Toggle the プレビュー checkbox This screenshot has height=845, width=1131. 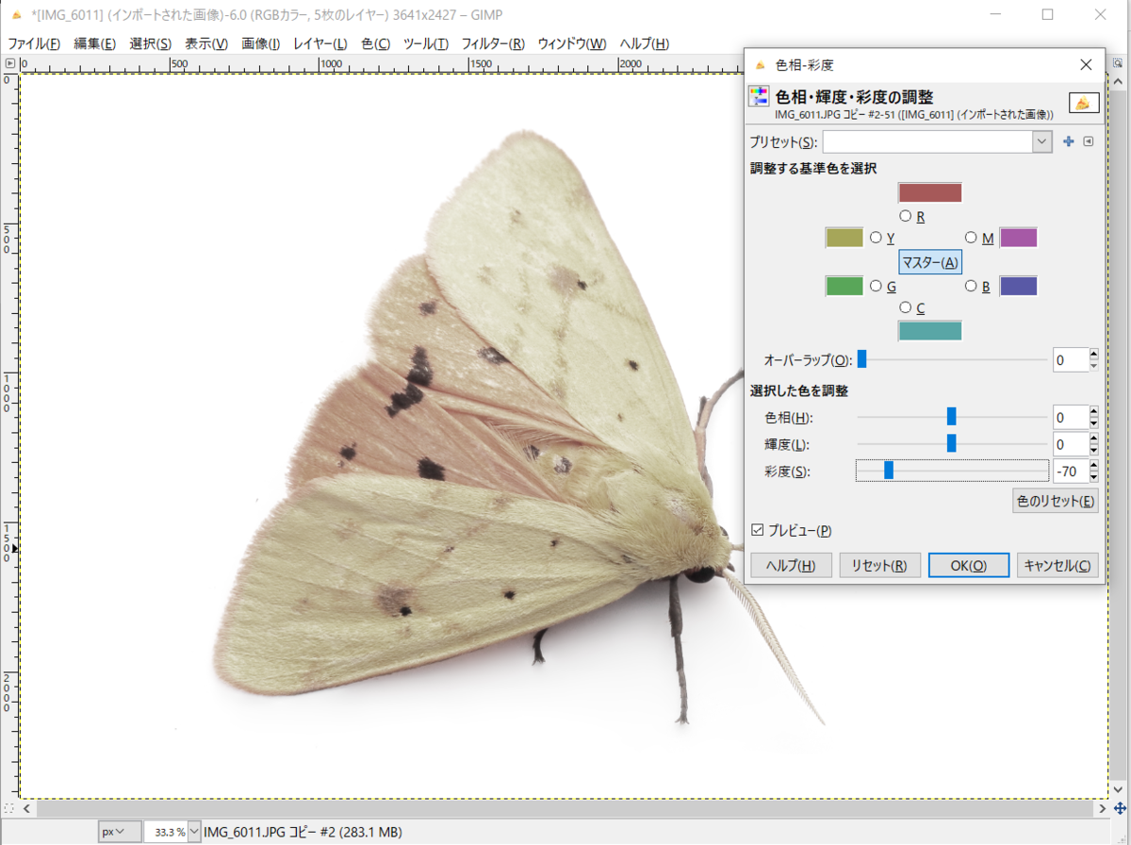757,531
